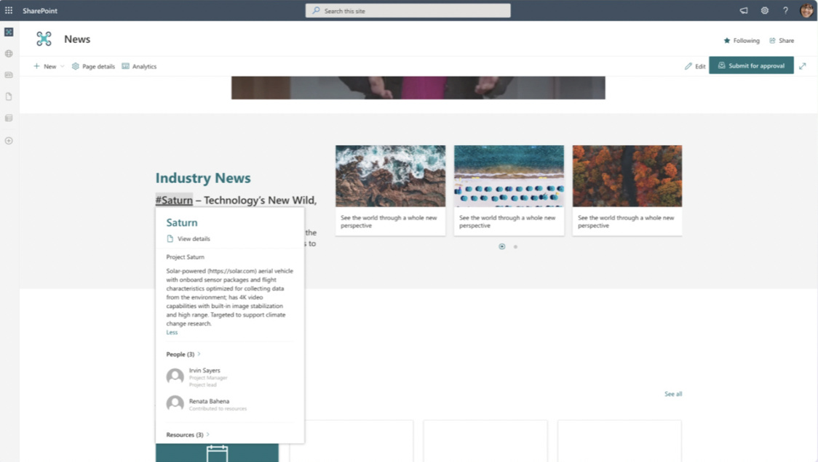Click the expand to full screen icon

(x=803, y=66)
